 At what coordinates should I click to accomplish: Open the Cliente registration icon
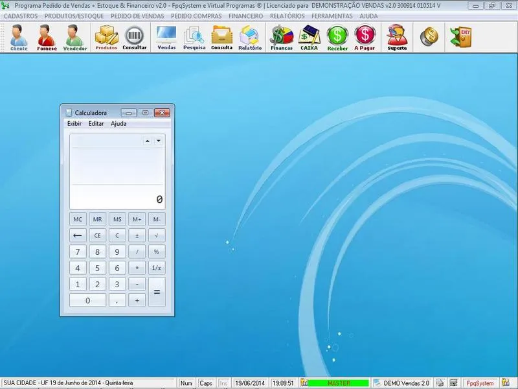click(19, 37)
